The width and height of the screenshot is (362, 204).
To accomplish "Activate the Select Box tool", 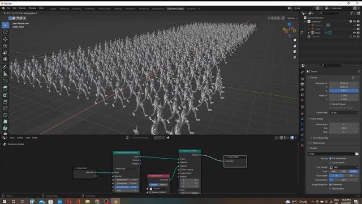I will click(5, 25).
